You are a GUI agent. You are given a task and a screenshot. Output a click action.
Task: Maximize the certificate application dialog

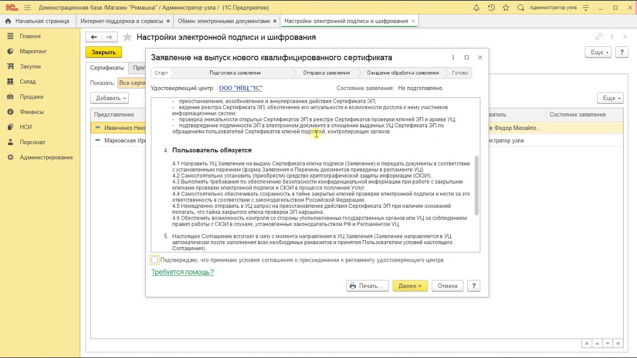pyautogui.click(x=467, y=58)
